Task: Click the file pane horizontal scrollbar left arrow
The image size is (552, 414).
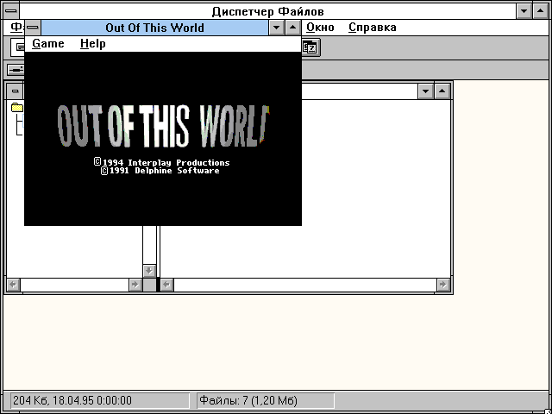Action: tap(166, 285)
